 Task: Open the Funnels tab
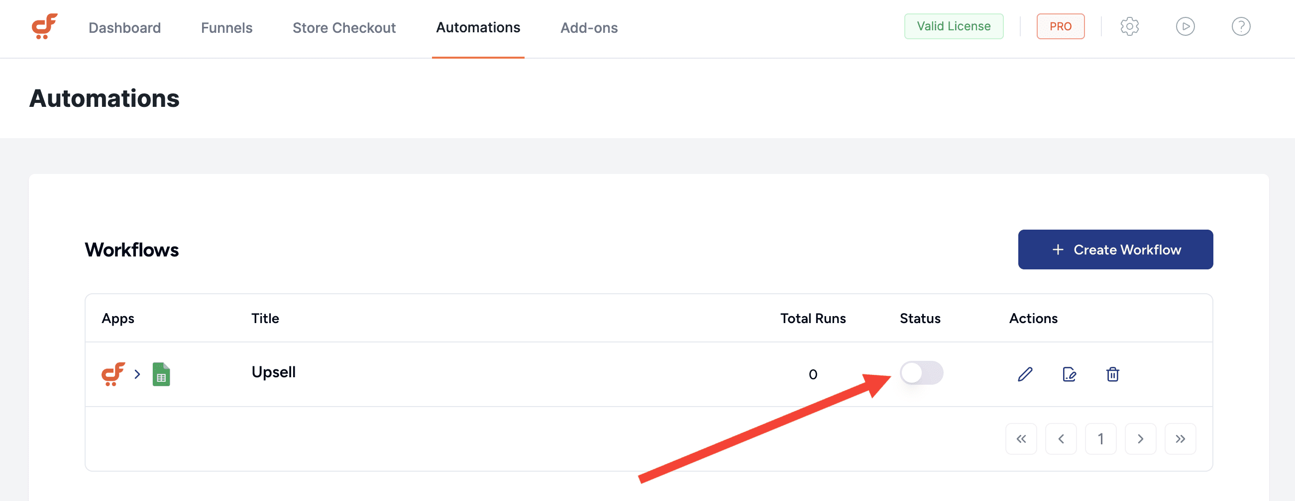227,28
